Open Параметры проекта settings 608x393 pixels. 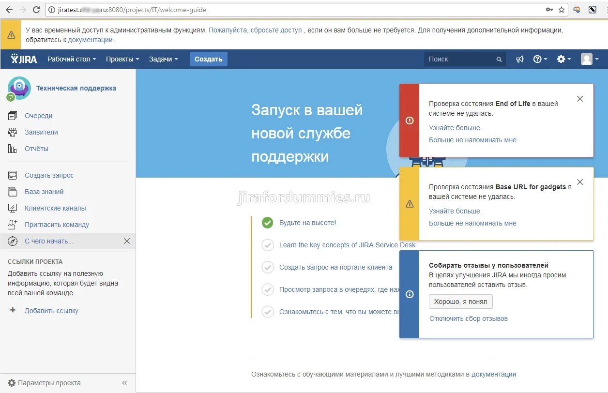coord(45,383)
